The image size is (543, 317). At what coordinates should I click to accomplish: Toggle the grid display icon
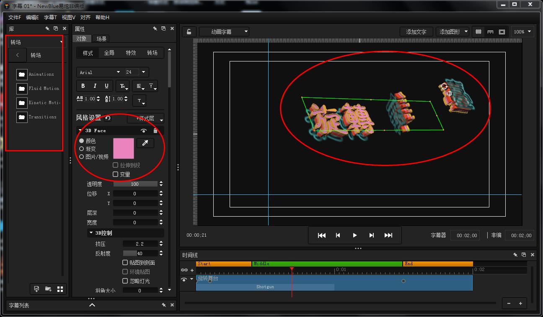tap(478, 32)
